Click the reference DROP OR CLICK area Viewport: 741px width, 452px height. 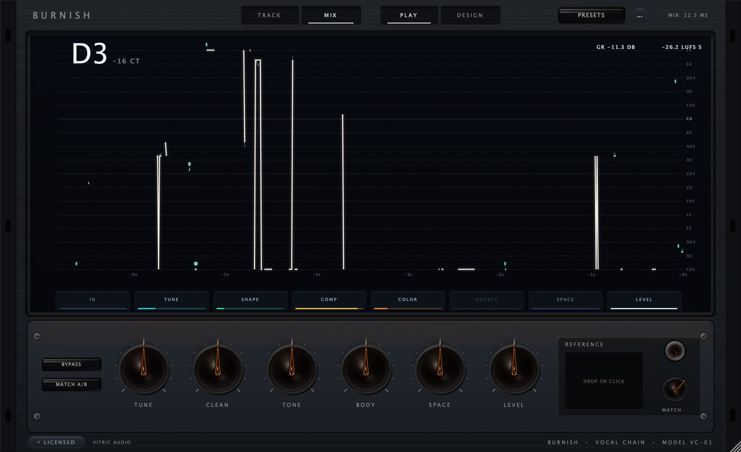604,381
